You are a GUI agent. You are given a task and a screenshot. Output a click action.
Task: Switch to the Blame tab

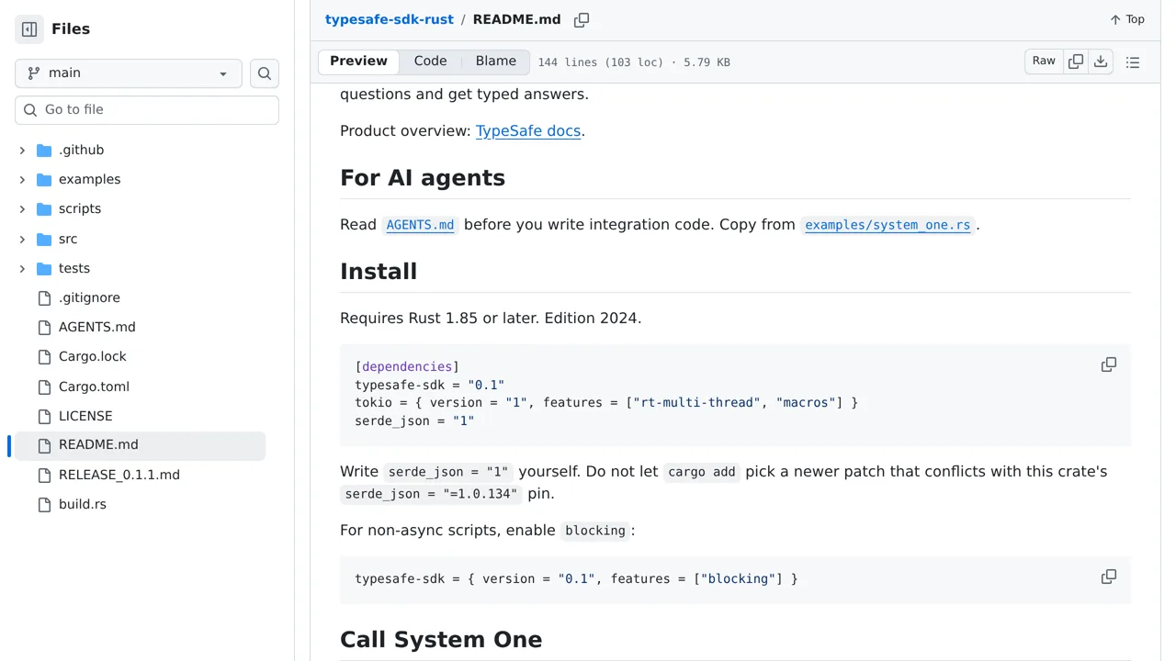tap(496, 62)
